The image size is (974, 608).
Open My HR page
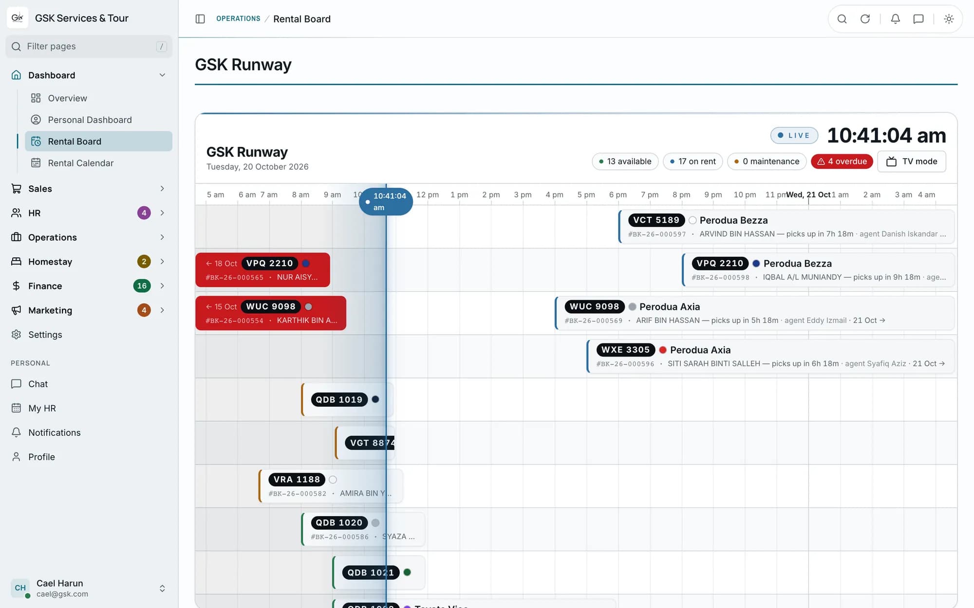click(89, 408)
